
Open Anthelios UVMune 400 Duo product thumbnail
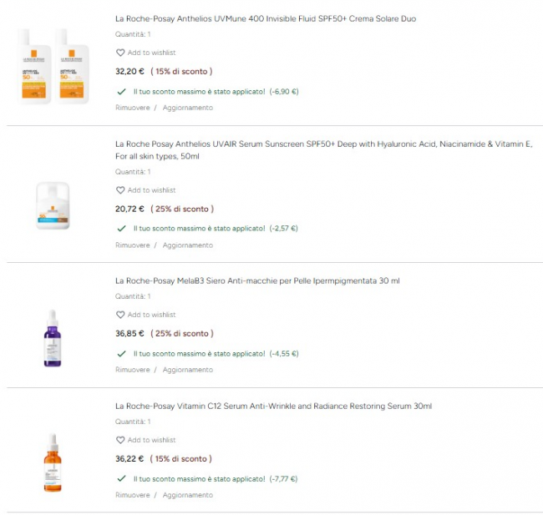click(52, 66)
